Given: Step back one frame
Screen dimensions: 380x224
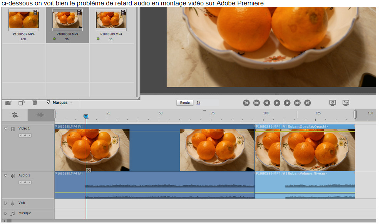Looking at the screenshot, I should pyautogui.click(x=266, y=103).
